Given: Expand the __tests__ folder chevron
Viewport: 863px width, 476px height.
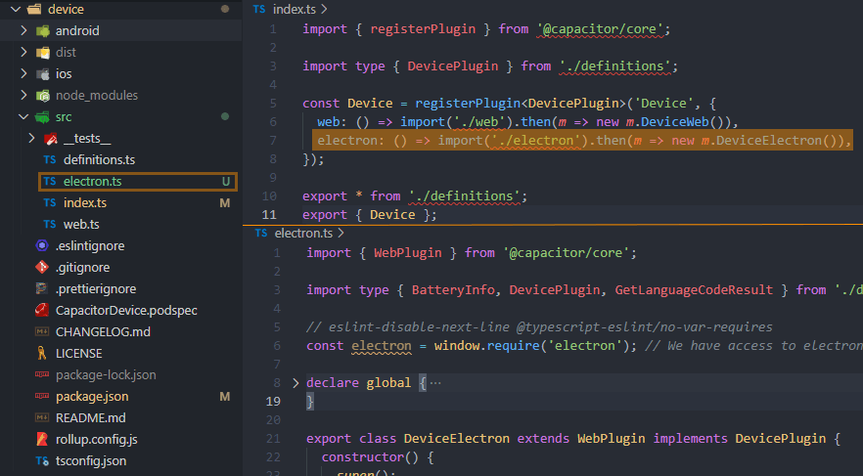Looking at the screenshot, I should tap(32, 138).
